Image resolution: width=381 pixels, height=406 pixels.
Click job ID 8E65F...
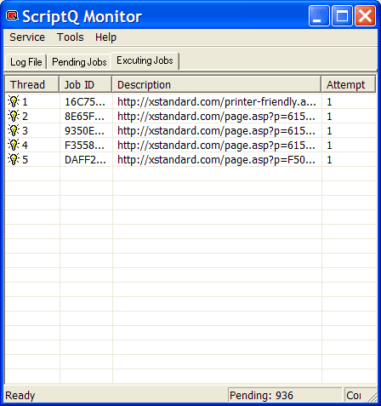[x=85, y=117]
